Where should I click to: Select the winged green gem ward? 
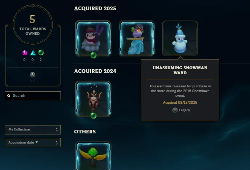[93, 156]
